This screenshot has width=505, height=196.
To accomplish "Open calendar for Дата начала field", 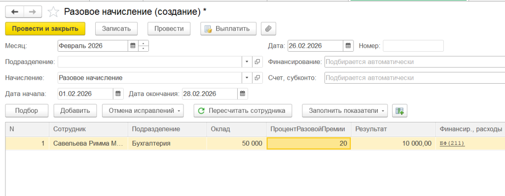I will point(118,94).
